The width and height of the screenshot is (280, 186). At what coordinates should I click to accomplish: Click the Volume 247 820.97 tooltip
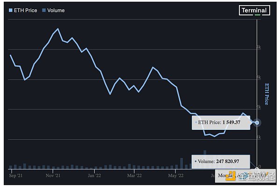pos(221,162)
